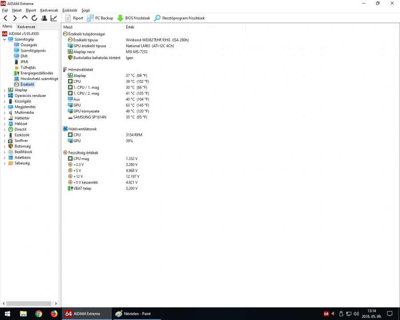Open Illesztőprogram frissítések search

(180, 18)
